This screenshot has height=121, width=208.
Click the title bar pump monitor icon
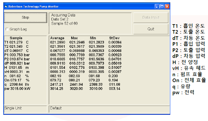(6, 6)
